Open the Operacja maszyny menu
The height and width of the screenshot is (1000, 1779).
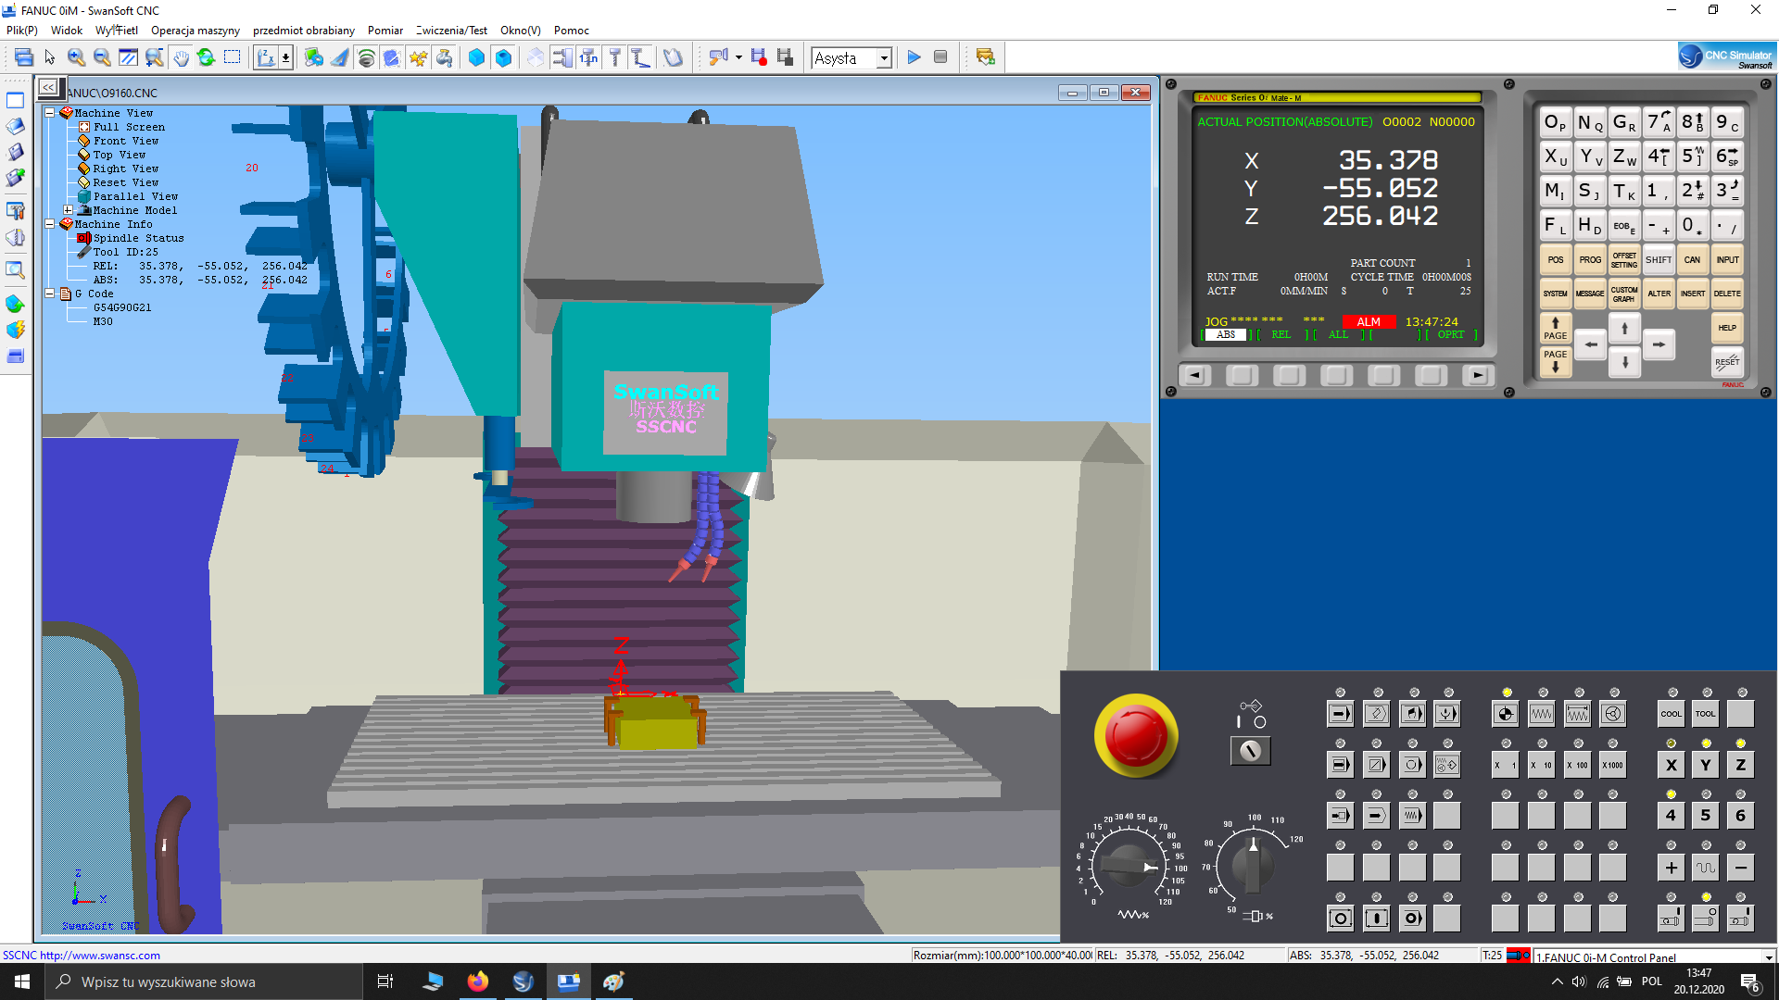pos(196,31)
